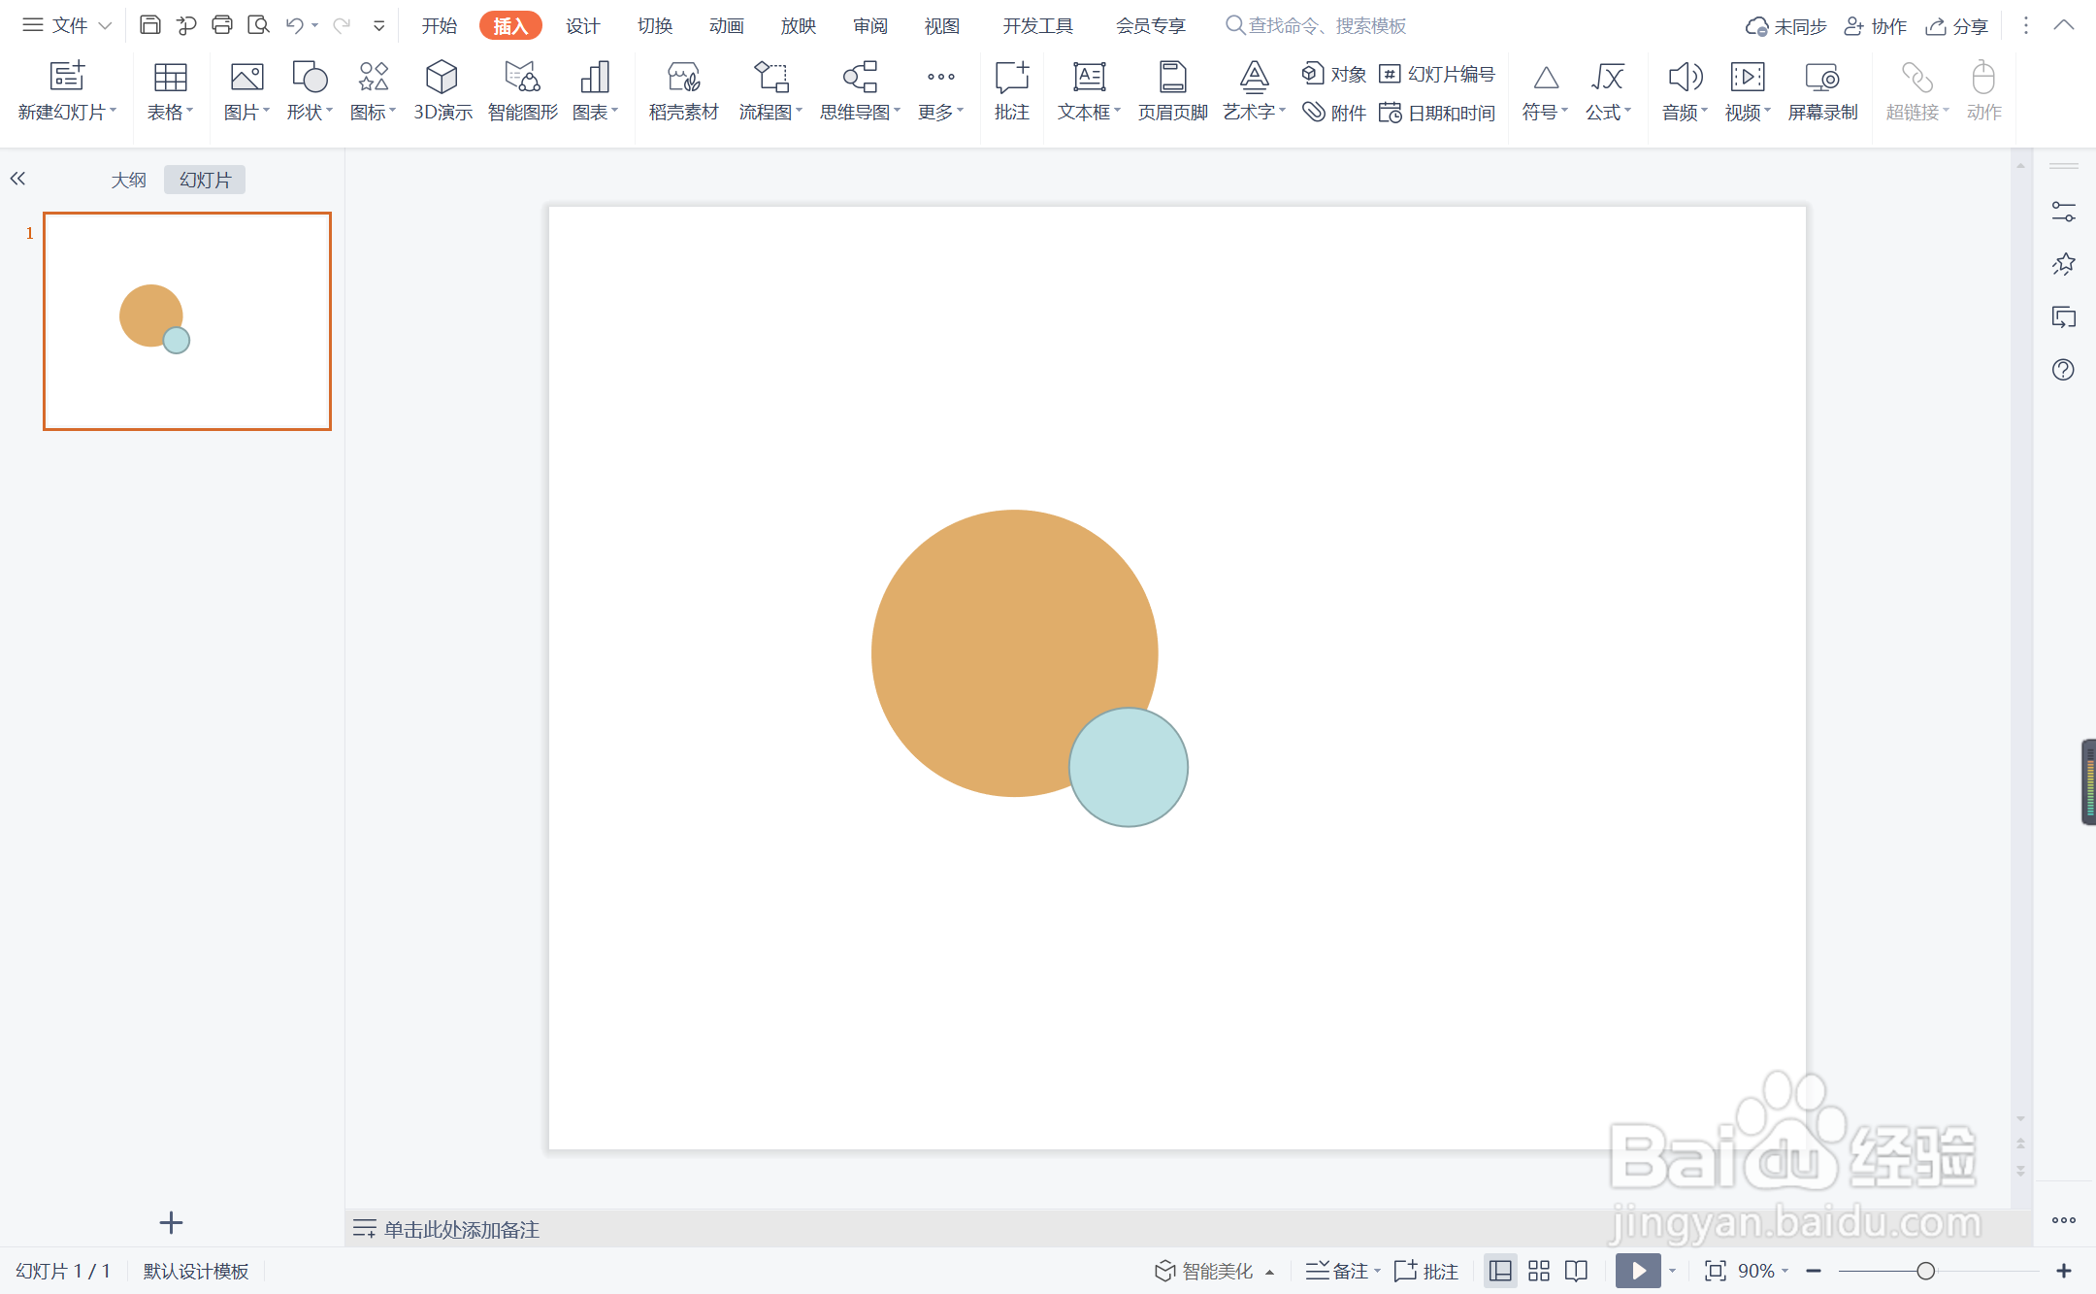Insert a 流程图 flowchart
Screen dimensions: 2096x1294
coord(770,91)
